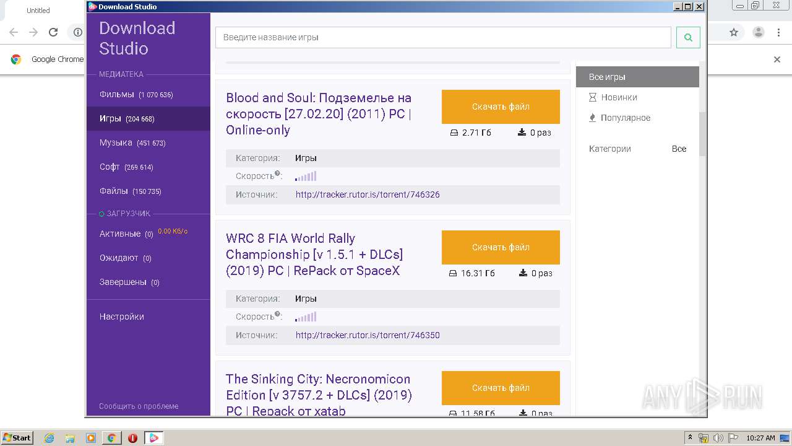Screen dimensions: 792x446
Task: Reload the Chrome page
Action: click(x=53, y=32)
